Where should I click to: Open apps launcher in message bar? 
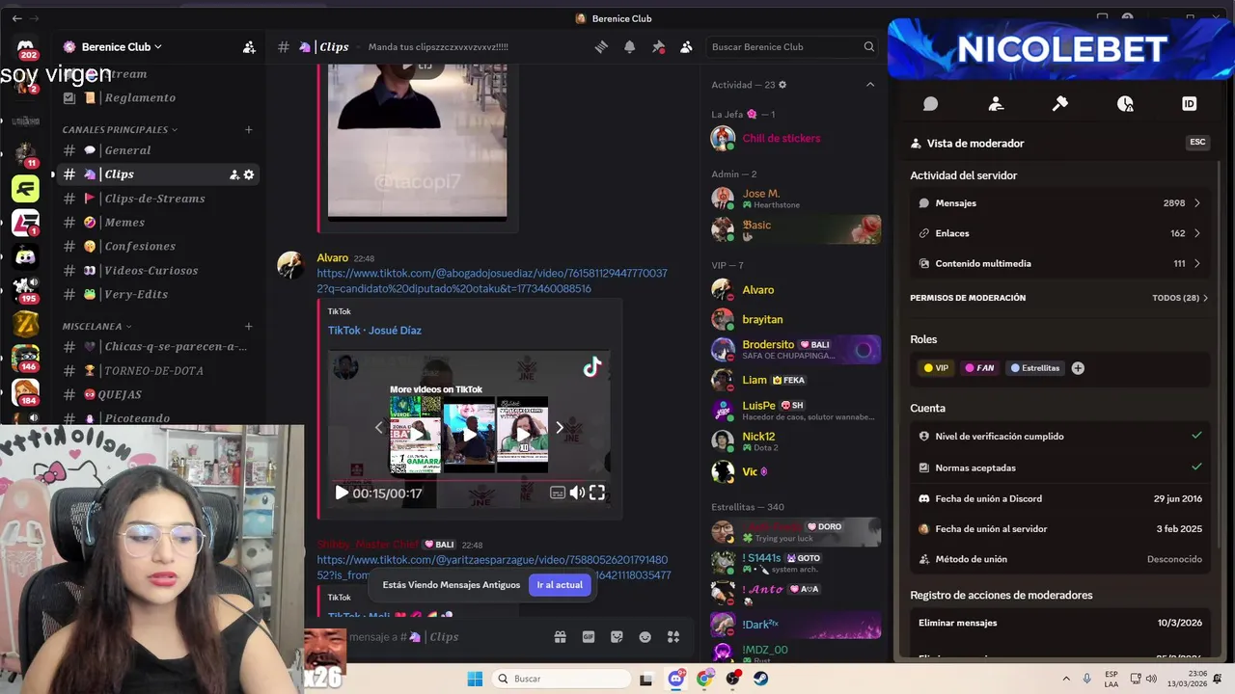[x=673, y=637]
